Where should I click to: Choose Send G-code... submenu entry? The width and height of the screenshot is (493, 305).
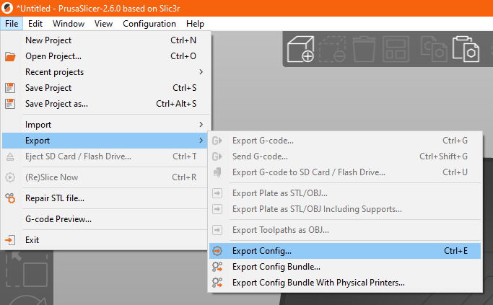pos(345,156)
